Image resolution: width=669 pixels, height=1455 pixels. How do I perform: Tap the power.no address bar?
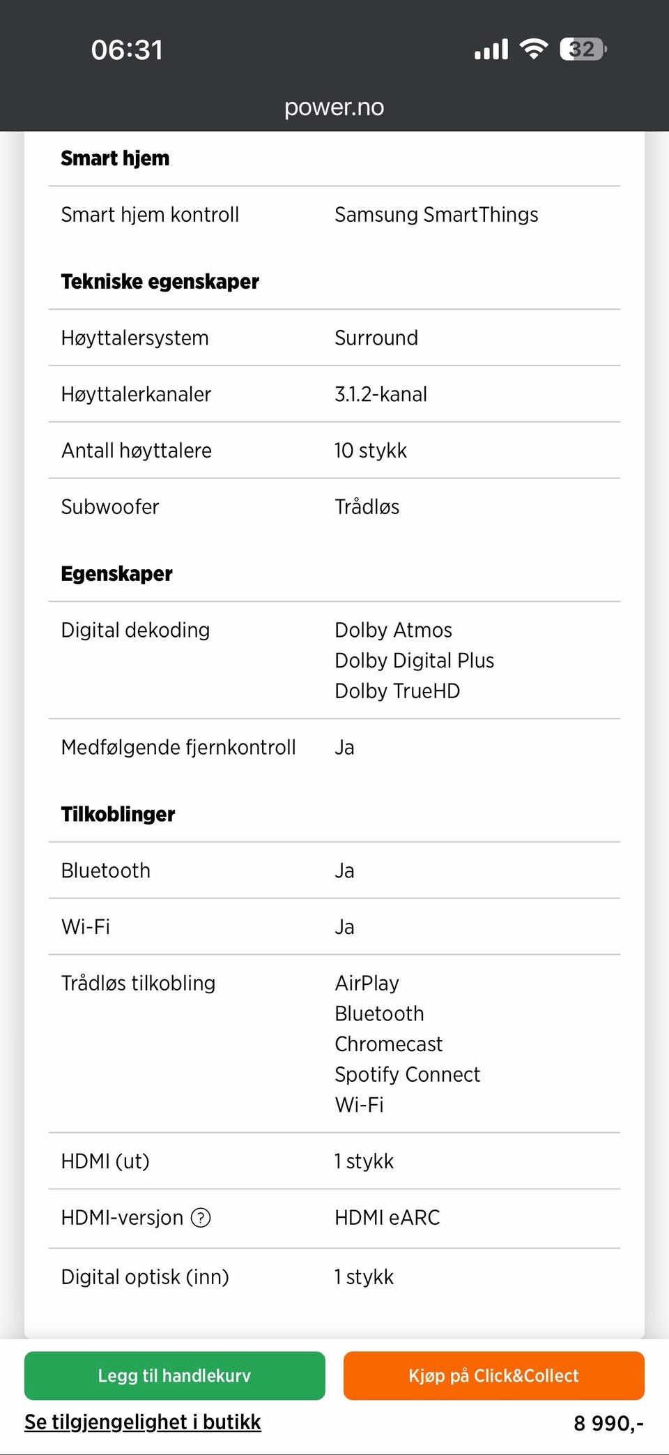point(334,107)
